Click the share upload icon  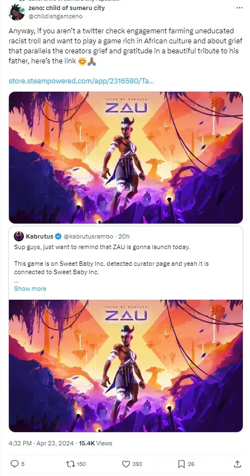coord(238,464)
